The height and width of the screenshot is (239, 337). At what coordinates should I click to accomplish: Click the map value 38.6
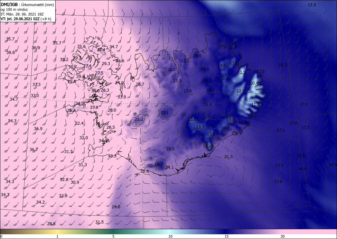pyautogui.click(x=10, y=53)
